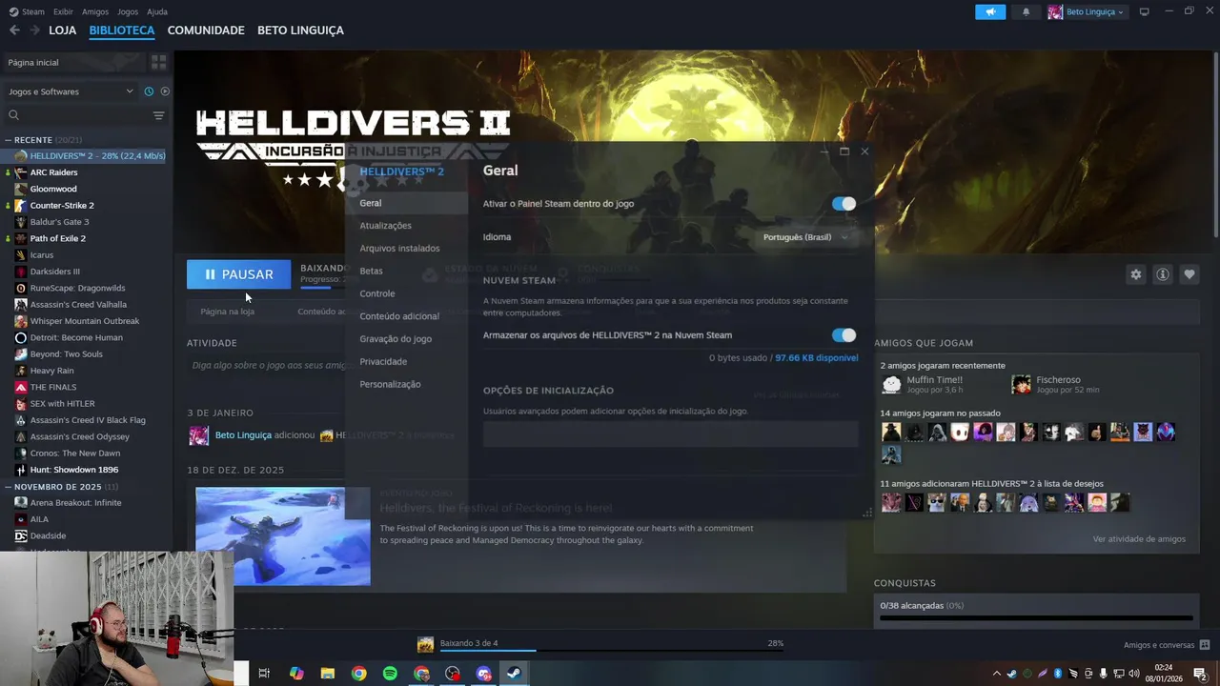Open the game info icon
This screenshot has width=1220, height=686.
pyautogui.click(x=1162, y=274)
